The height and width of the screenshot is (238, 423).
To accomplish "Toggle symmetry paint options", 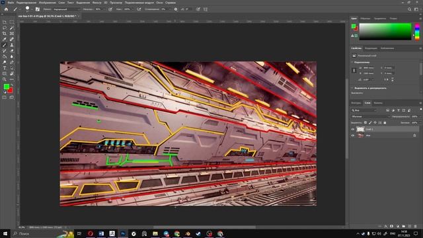I will pyautogui.click(x=206, y=9).
